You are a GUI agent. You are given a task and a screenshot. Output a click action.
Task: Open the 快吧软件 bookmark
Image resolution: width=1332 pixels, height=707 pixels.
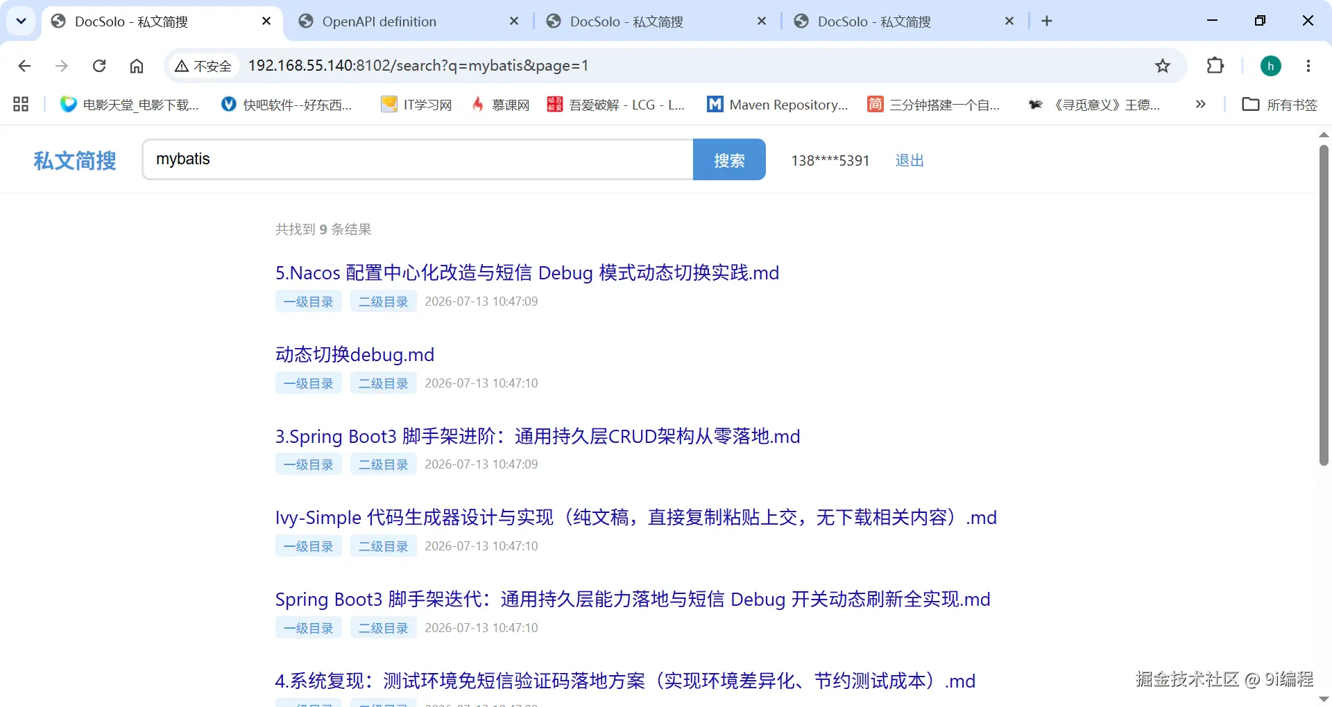pos(287,105)
